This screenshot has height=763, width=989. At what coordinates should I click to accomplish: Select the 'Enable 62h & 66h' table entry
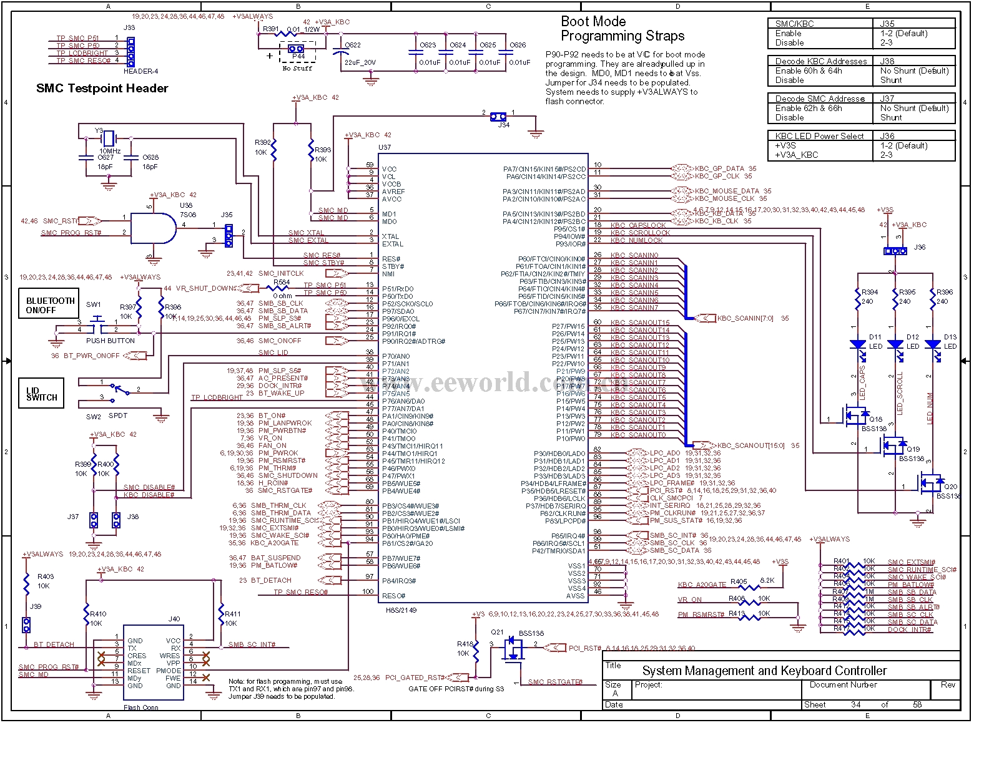(x=809, y=108)
